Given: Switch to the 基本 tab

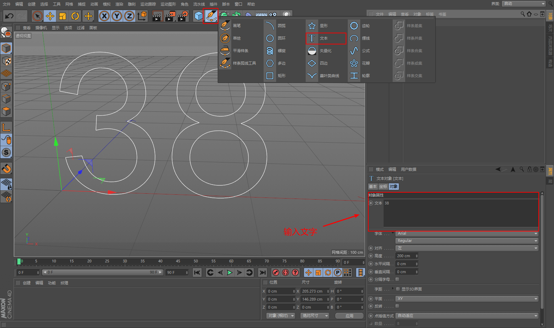Looking at the screenshot, I should 373,186.
